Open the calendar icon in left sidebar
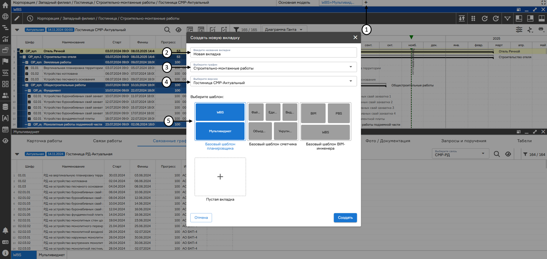 tap(5, 129)
